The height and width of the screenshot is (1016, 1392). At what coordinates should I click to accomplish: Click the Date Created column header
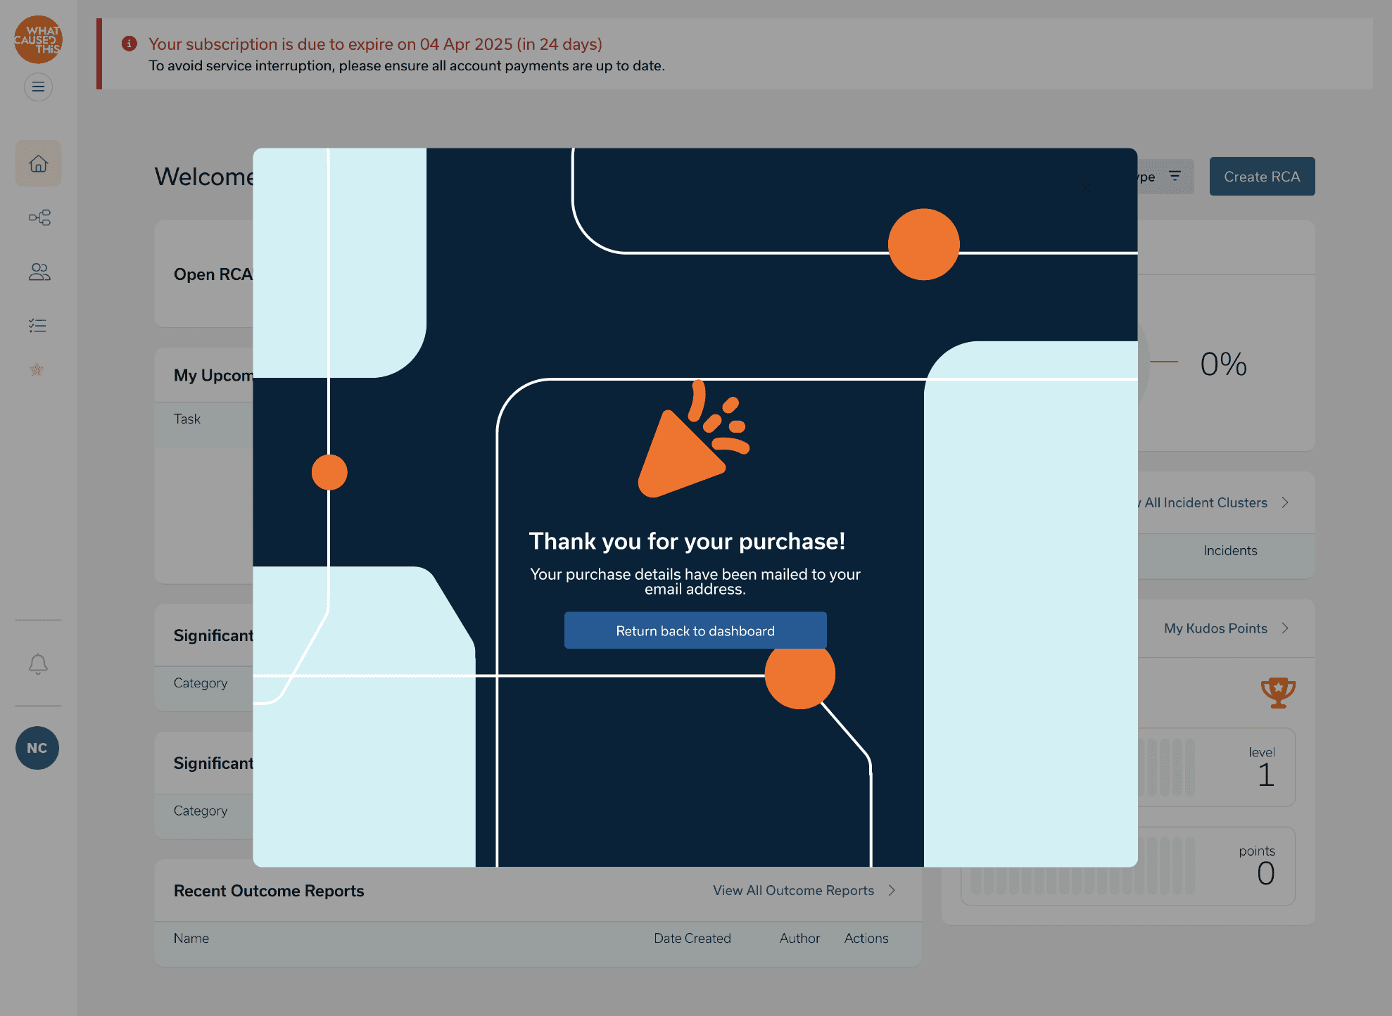[692, 938]
